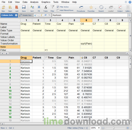Open the Trans transformation tool
The width and height of the screenshot is (132, 130).
pos(45,9)
